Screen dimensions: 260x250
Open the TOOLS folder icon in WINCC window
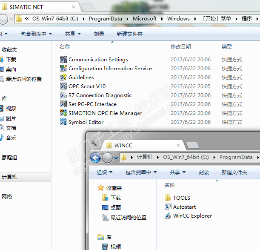168,198
